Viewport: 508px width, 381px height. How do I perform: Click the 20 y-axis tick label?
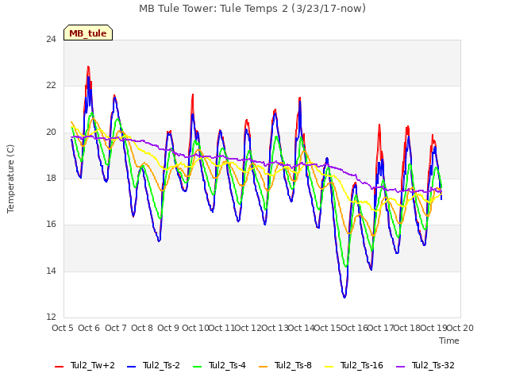tap(51, 133)
